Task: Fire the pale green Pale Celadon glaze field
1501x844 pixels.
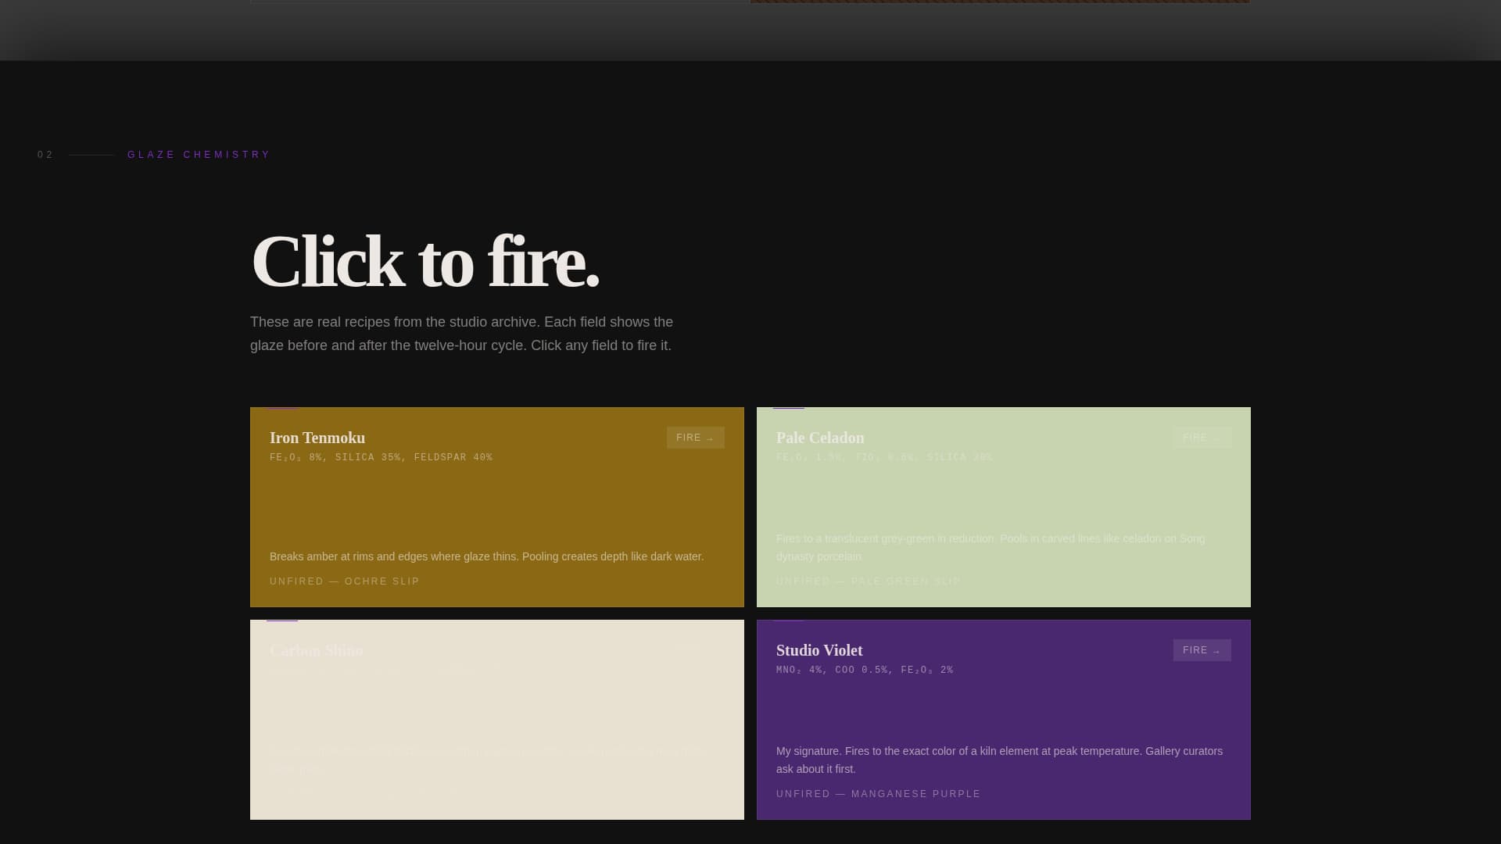Action: coord(1004,507)
